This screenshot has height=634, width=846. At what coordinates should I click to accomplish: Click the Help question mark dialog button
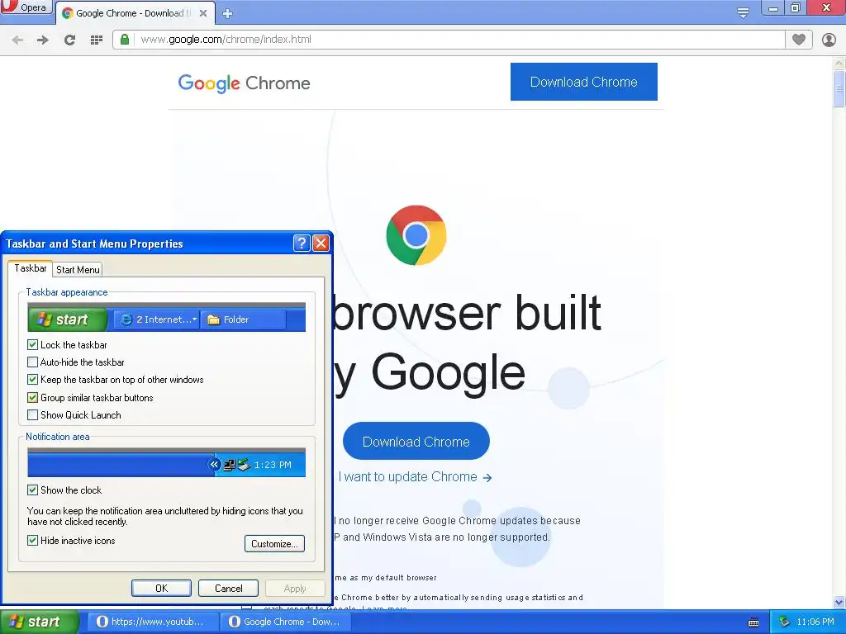point(302,244)
